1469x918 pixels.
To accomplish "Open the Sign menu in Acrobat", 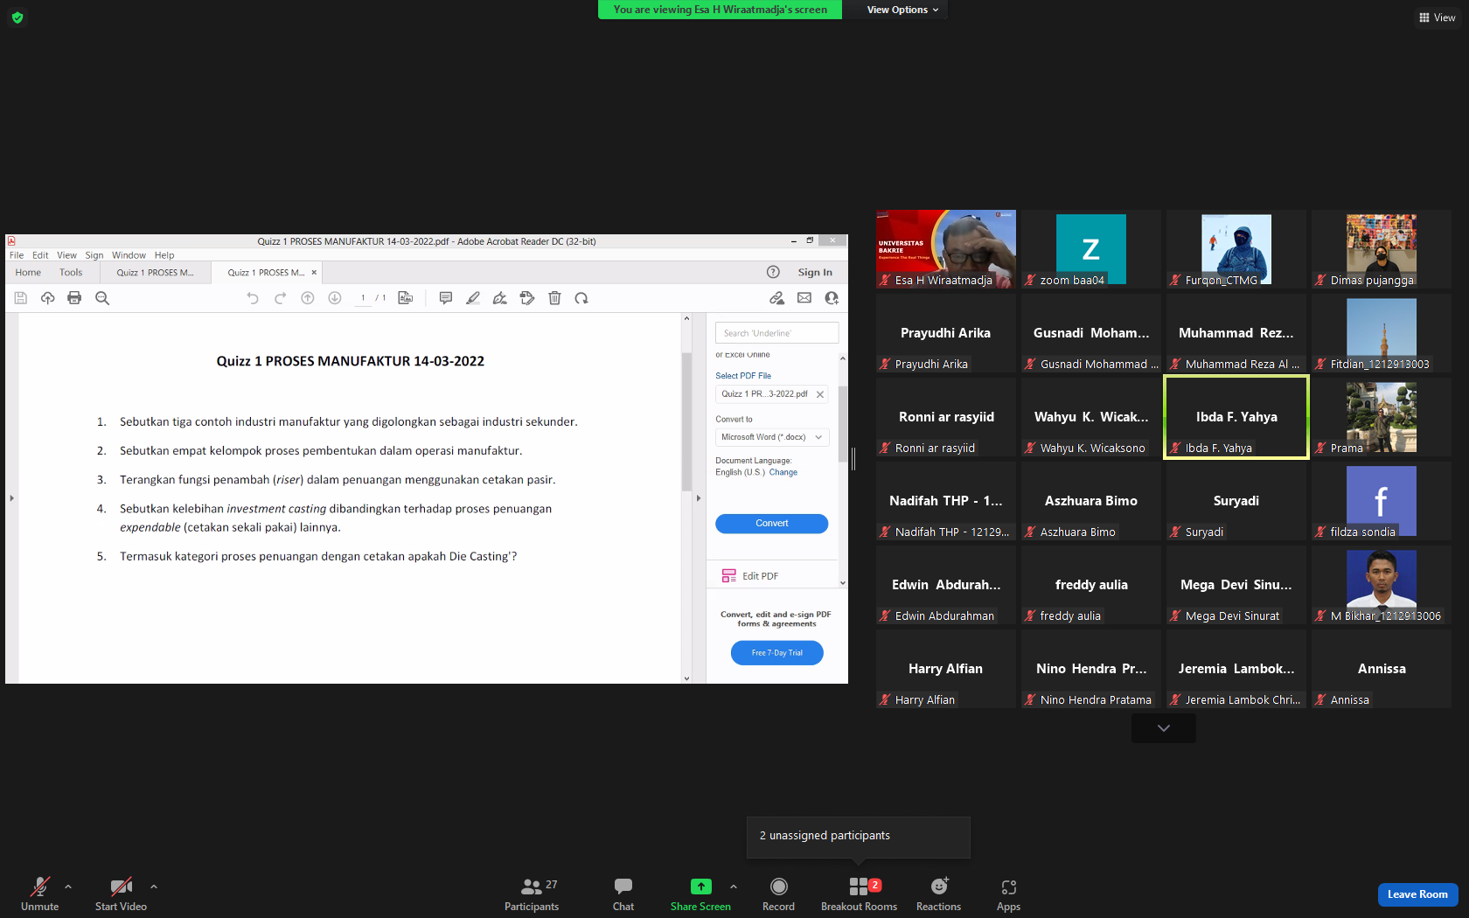I will click(x=94, y=255).
